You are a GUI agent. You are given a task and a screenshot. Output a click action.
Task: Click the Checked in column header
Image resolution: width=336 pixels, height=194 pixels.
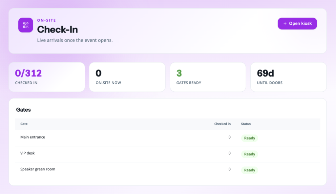tap(222, 124)
